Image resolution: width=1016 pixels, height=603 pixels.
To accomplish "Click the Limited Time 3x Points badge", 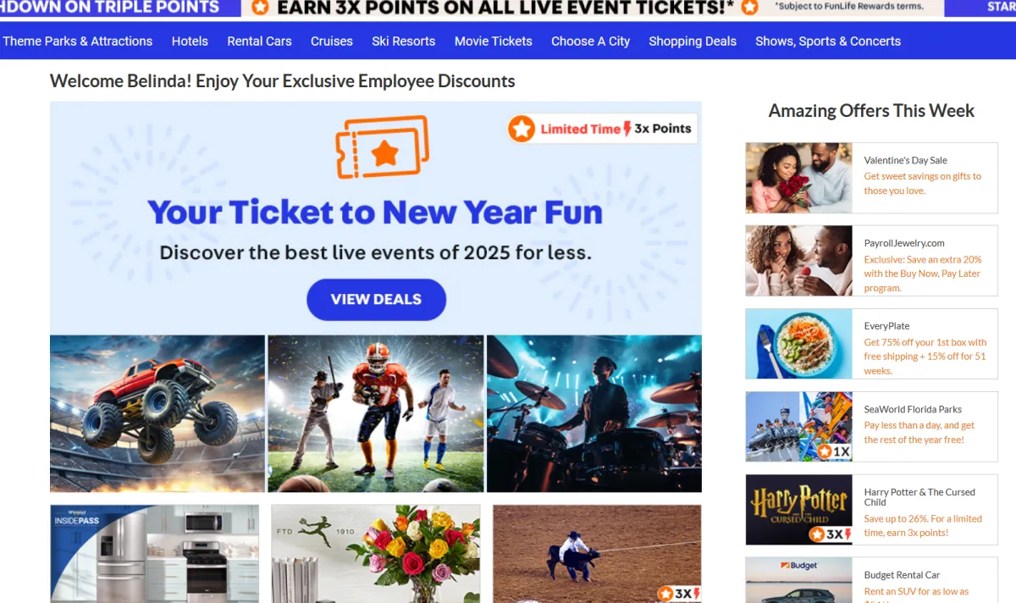I will click(x=602, y=129).
